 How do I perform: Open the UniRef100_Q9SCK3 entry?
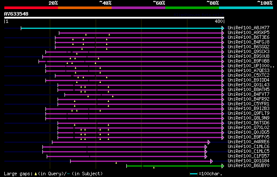(x=248, y=52)
